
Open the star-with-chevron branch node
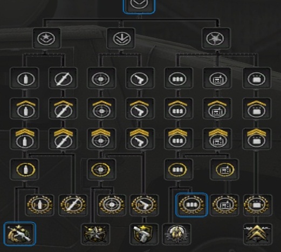point(46,38)
